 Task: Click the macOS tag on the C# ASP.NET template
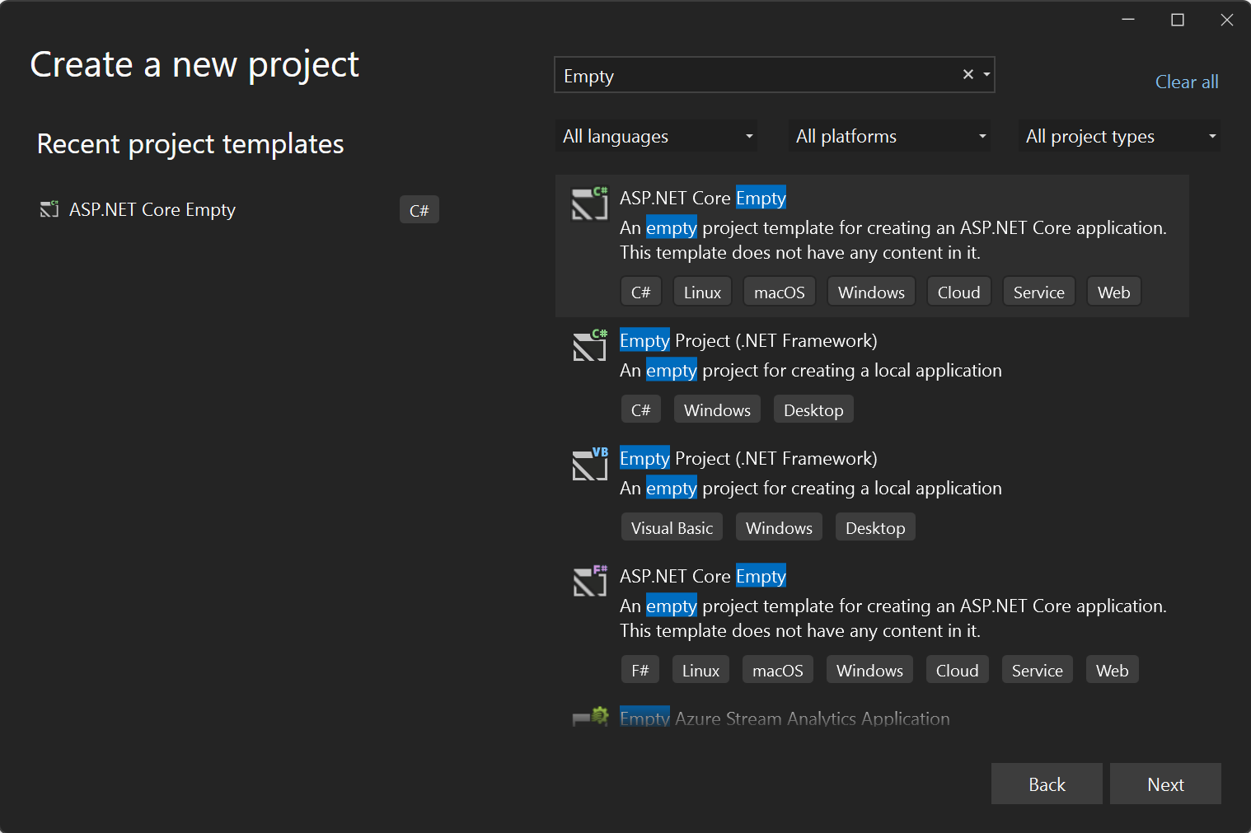780,292
